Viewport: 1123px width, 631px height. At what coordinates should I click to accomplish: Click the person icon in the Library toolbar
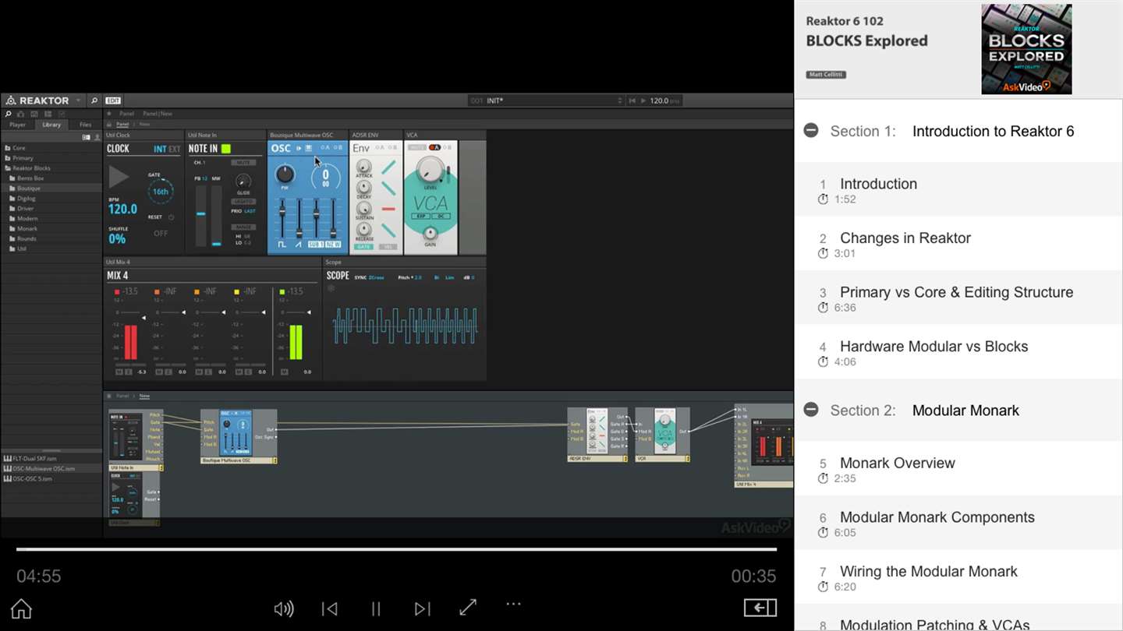pos(97,137)
